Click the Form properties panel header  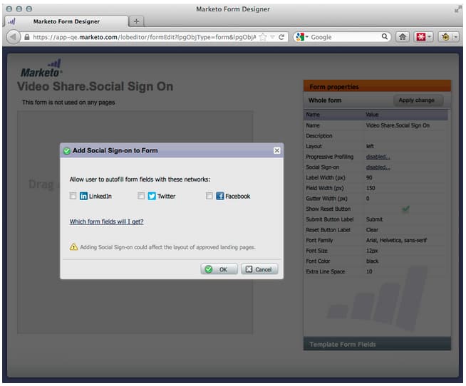377,86
